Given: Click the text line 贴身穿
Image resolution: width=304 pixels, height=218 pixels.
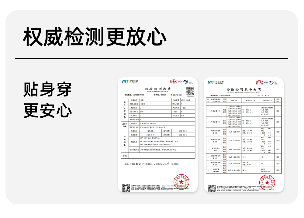Looking at the screenshot, I should (x=47, y=89).
